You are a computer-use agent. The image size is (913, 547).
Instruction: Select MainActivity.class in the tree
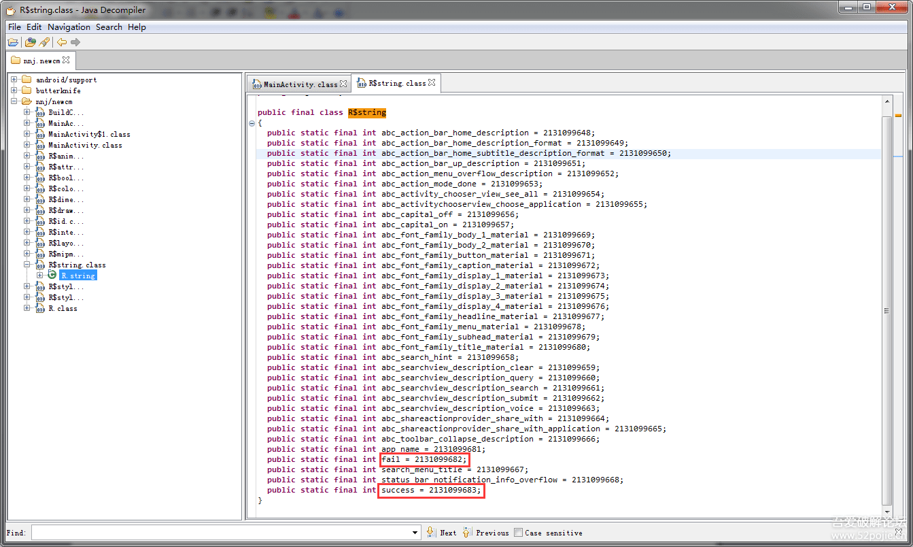(x=85, y=145)
